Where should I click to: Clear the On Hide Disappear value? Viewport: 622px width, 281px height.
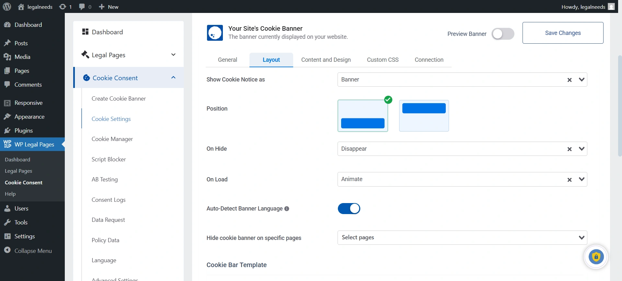569,149
